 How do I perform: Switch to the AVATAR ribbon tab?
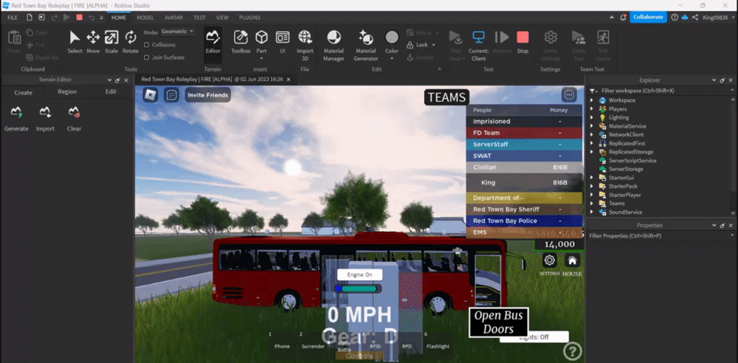pyautogui.click(x=173, y=18)
